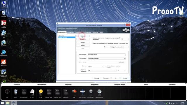Click the new tab button at top

tap(83, 36)
